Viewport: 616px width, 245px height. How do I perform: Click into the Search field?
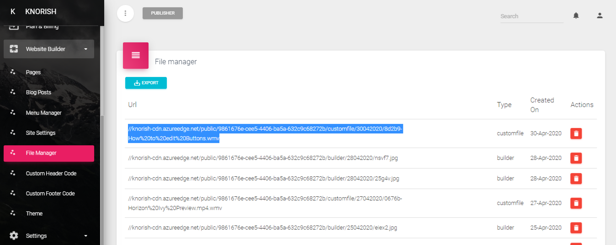(x=532, y=16)
